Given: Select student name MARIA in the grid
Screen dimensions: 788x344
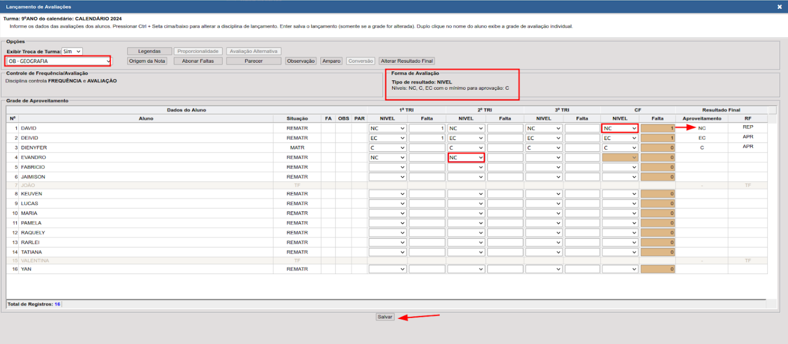Looking at the screenshot, I should (x=28, y=213).
